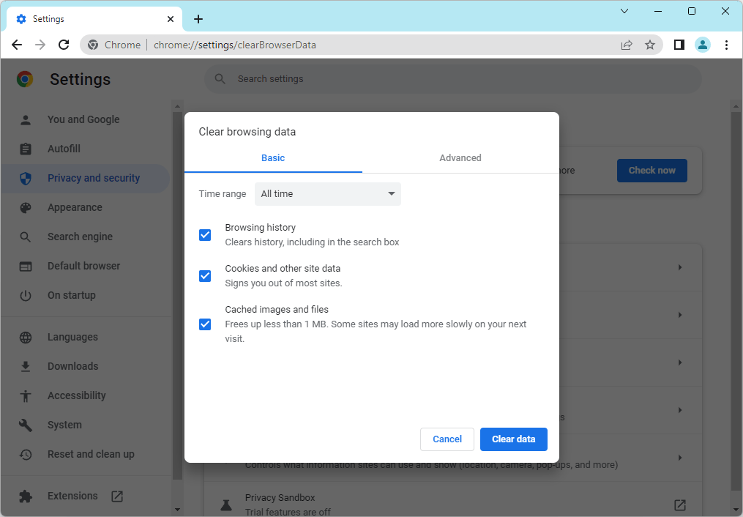Expand the site settings row arrow
Image resolution: width=743 pixels, height=517 pixels.
pyautogui.click(x=679, y=458)
